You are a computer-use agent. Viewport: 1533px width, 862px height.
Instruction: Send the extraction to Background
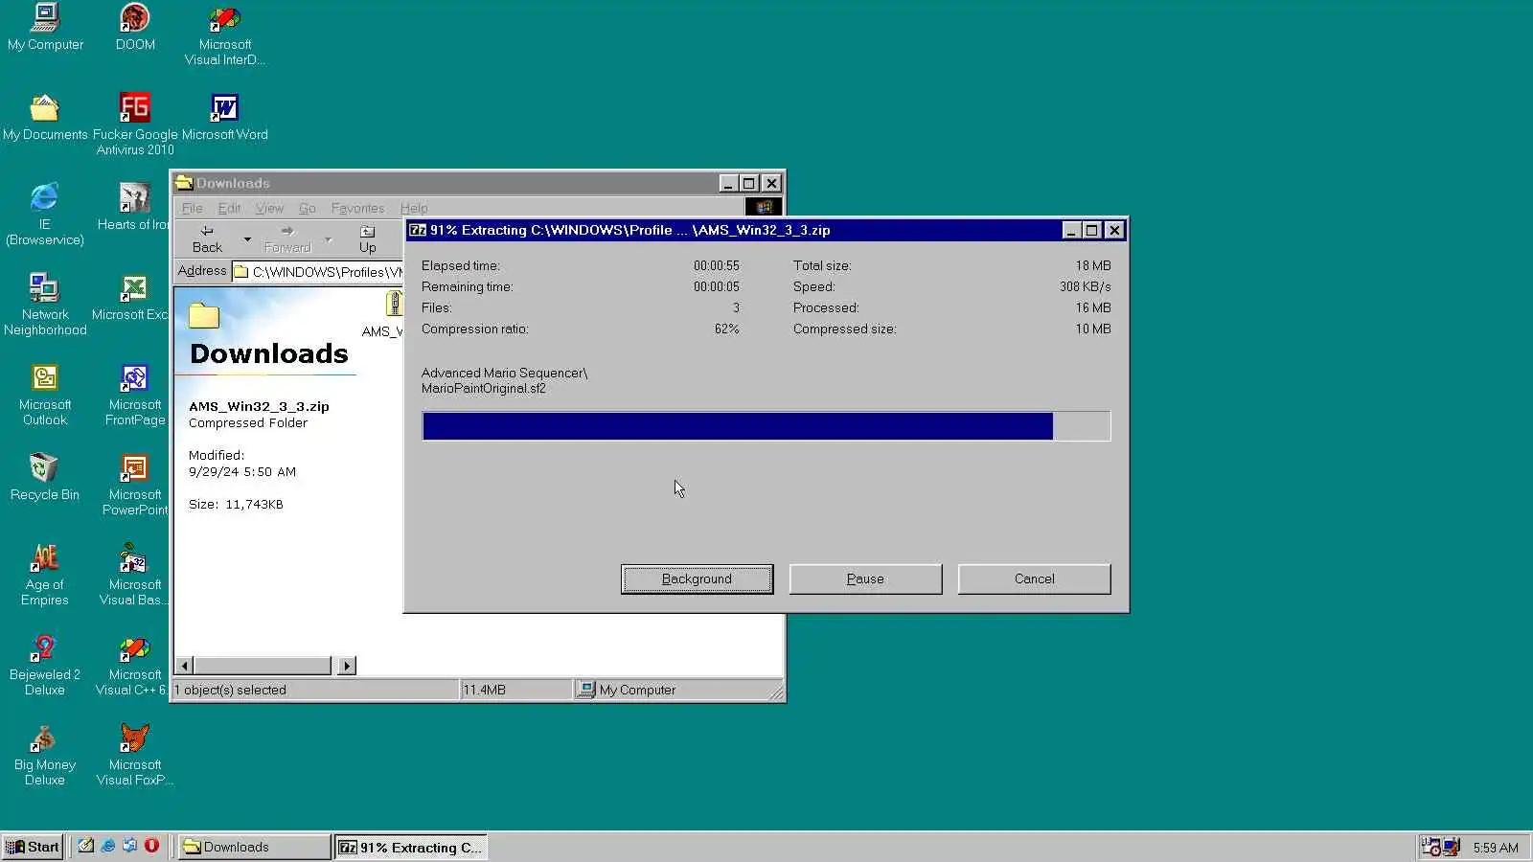click(697, 578)
